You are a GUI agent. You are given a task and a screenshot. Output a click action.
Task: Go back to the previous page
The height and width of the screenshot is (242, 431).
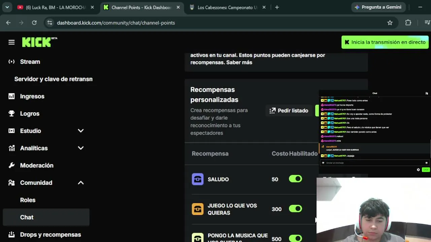click(8, 23)
